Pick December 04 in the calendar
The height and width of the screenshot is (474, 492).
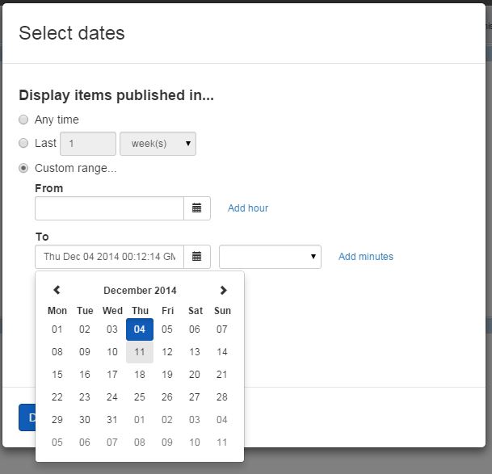pyautogui.click(x=140, y=329)
